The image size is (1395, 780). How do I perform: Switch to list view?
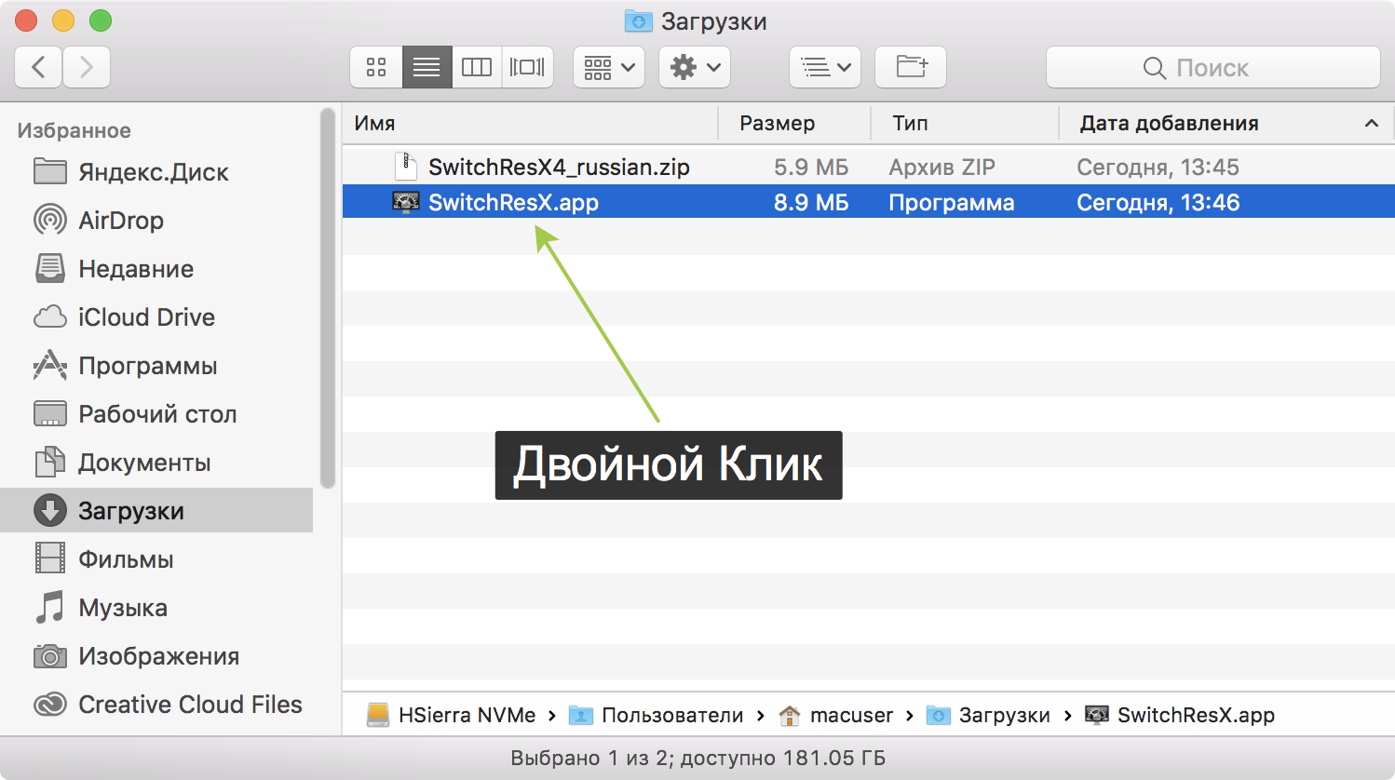coord(427,67)
